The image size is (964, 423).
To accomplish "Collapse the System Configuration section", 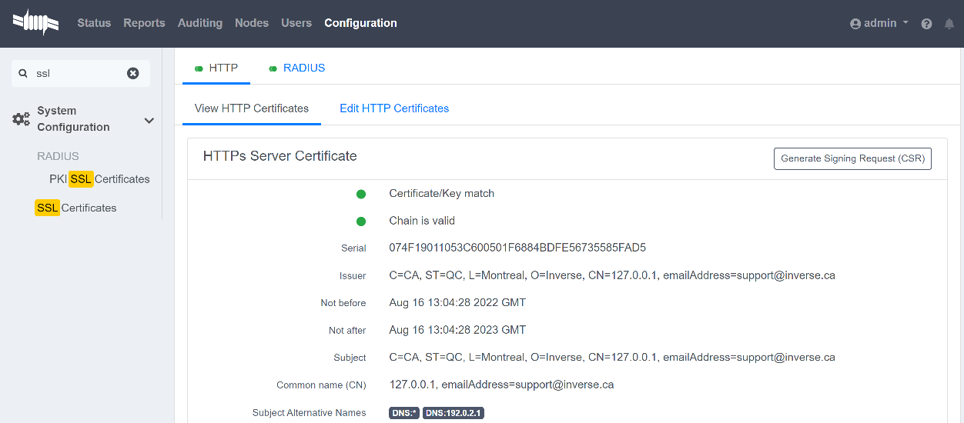I will click(149, 120).
